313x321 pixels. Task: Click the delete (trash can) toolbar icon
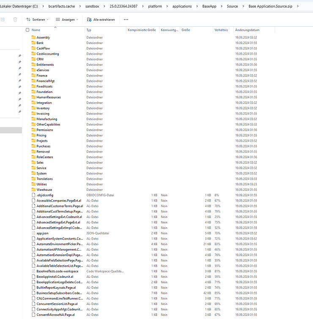click(x=15, y=20)
